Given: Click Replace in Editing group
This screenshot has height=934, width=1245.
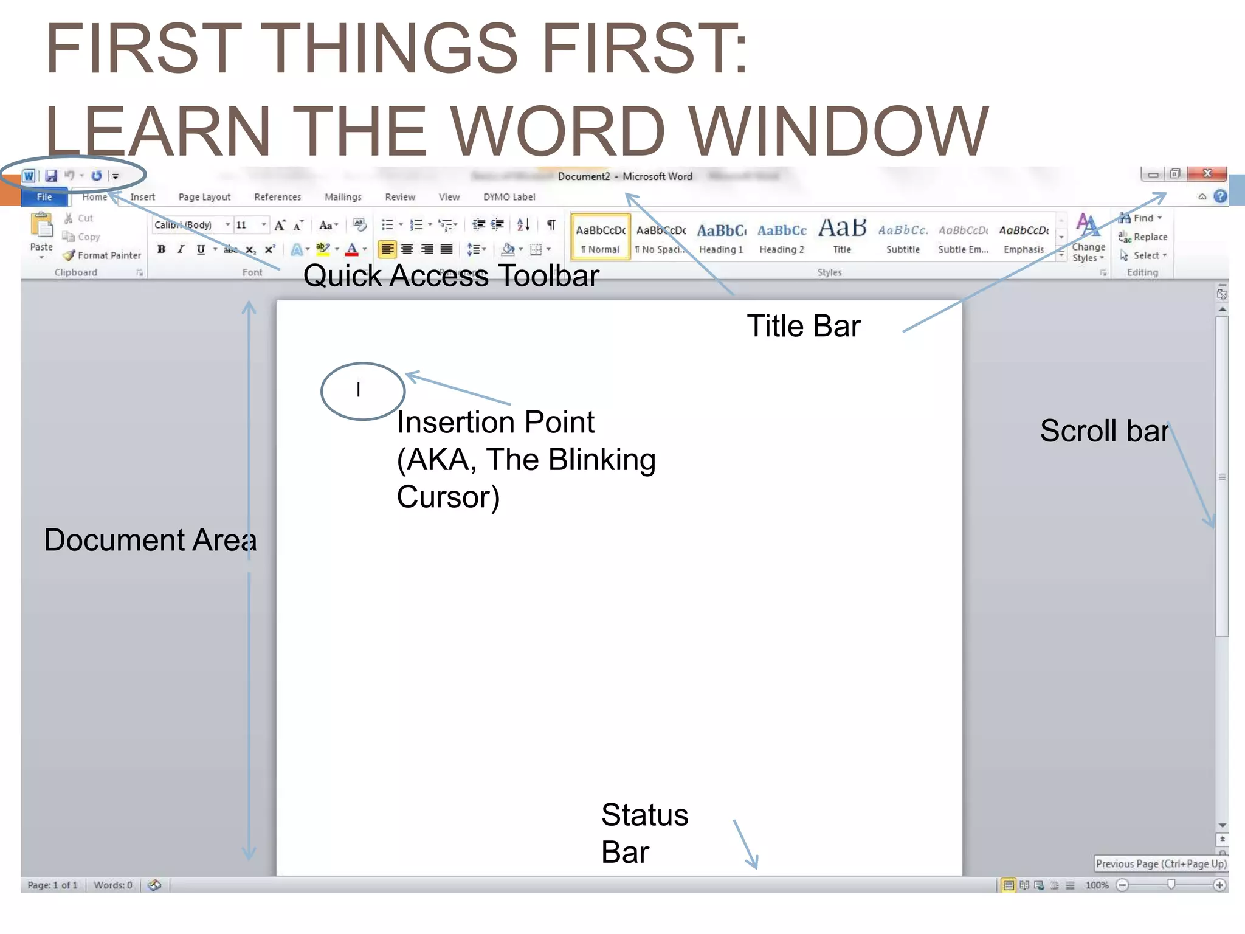Looking at the screenshot, I should 1143,237.
